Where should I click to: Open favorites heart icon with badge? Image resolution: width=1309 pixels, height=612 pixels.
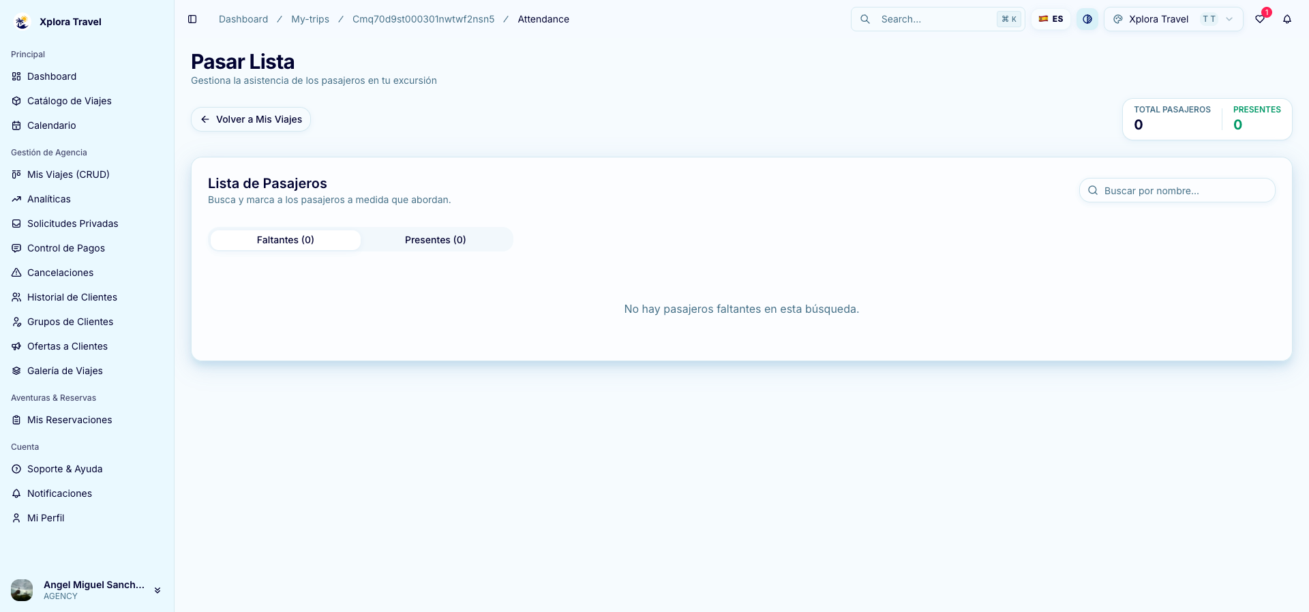[x=1260, y=19]
